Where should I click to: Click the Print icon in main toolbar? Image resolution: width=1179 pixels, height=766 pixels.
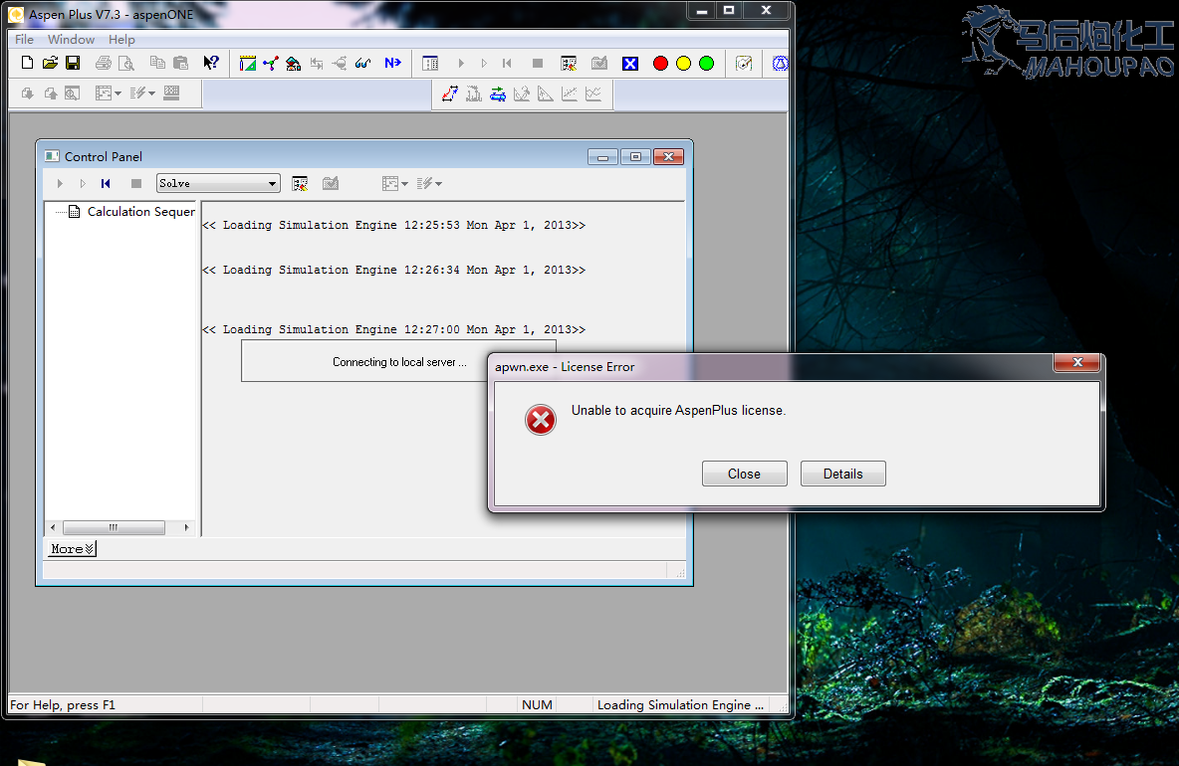[104, 63]
